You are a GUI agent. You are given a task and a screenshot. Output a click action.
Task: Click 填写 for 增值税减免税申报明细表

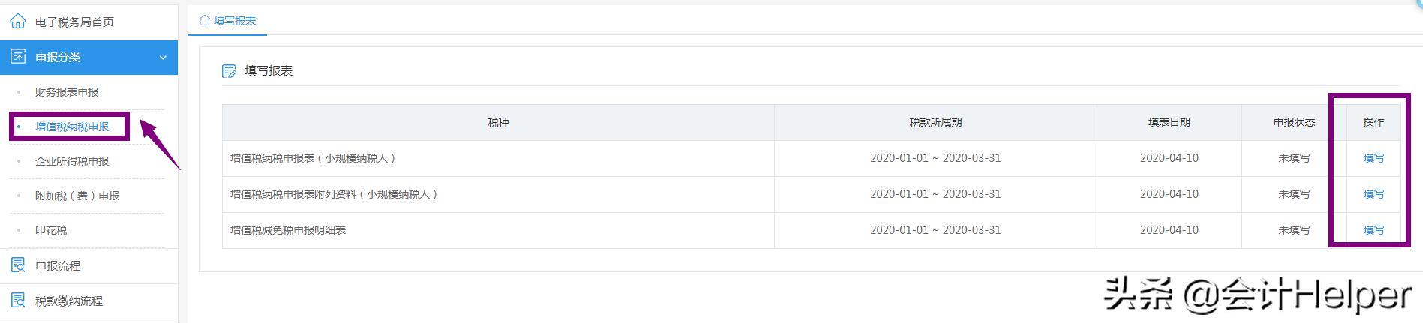point(1373,230)
